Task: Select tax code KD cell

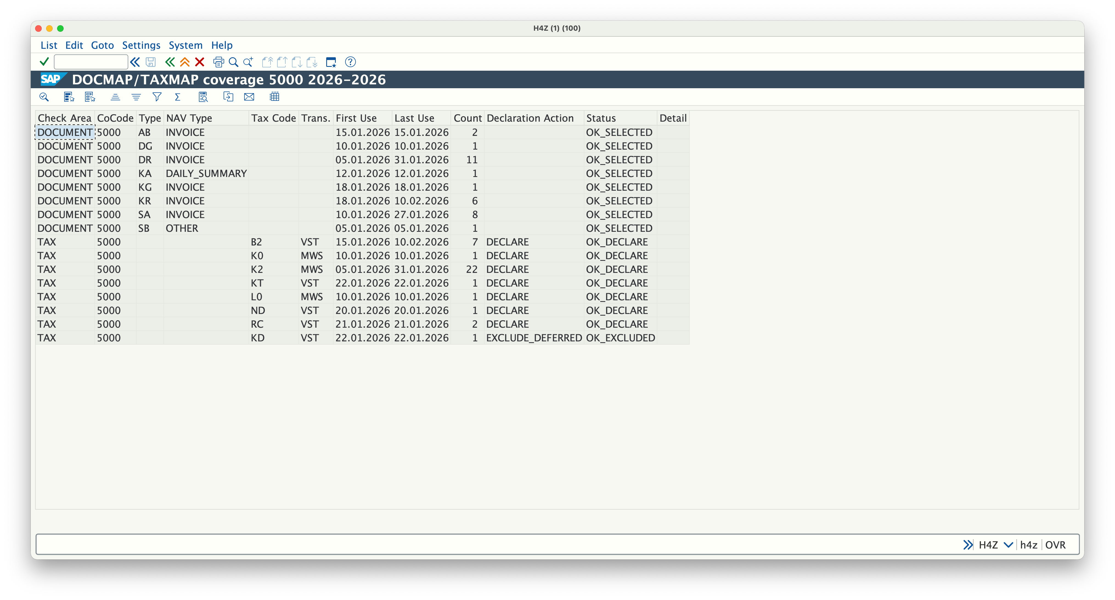Action: [274, 338]
